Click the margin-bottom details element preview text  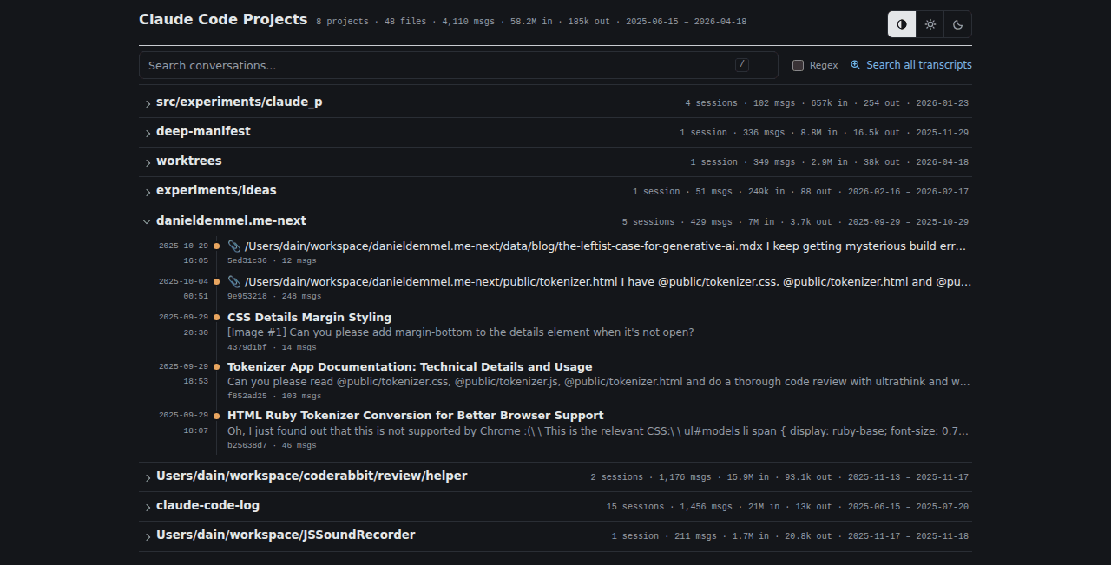460,332
